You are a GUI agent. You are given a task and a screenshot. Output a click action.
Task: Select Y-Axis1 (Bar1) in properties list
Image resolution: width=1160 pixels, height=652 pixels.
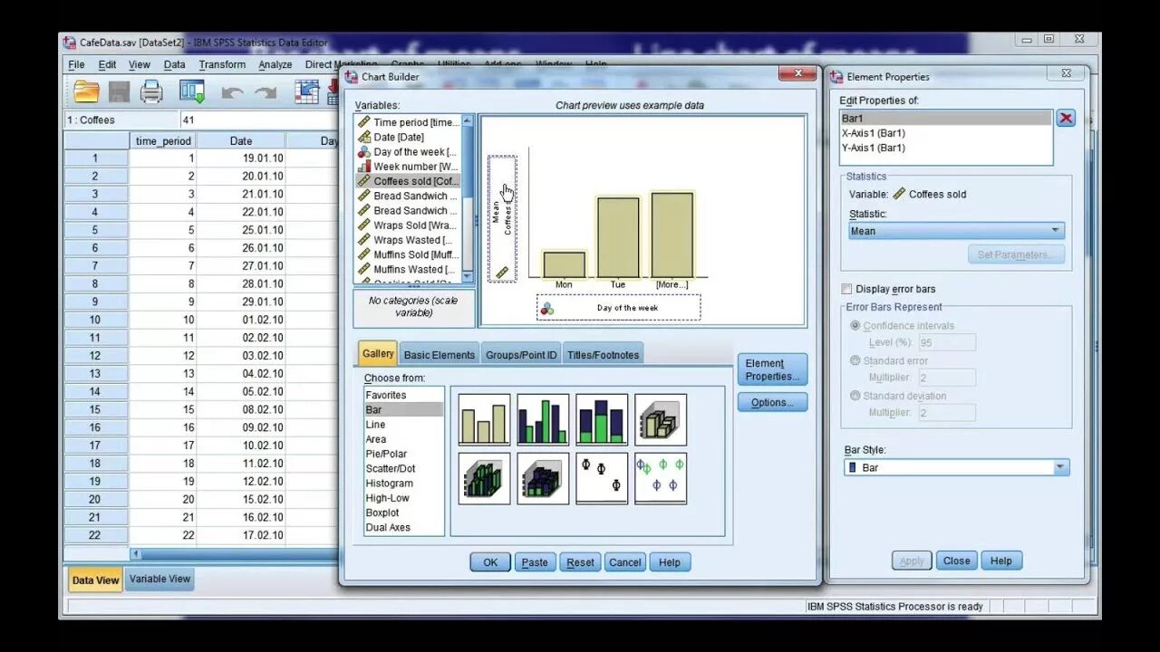click(946, 148)
